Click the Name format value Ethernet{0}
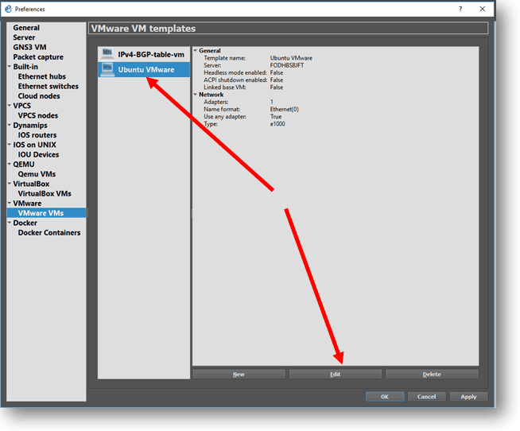Viewport: 520px width, 431px height. click(x=284, y=109)
